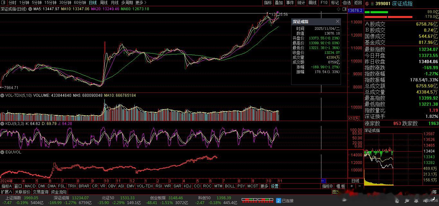Click the blue '2' connection status icon
Viewport: 439px width, 206px height.
pyautogui.click(x=279, y=201)
